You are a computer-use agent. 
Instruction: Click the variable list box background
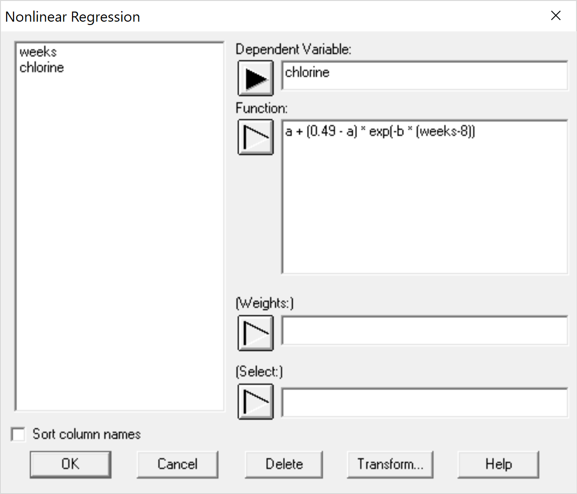[x=120, y=241]
